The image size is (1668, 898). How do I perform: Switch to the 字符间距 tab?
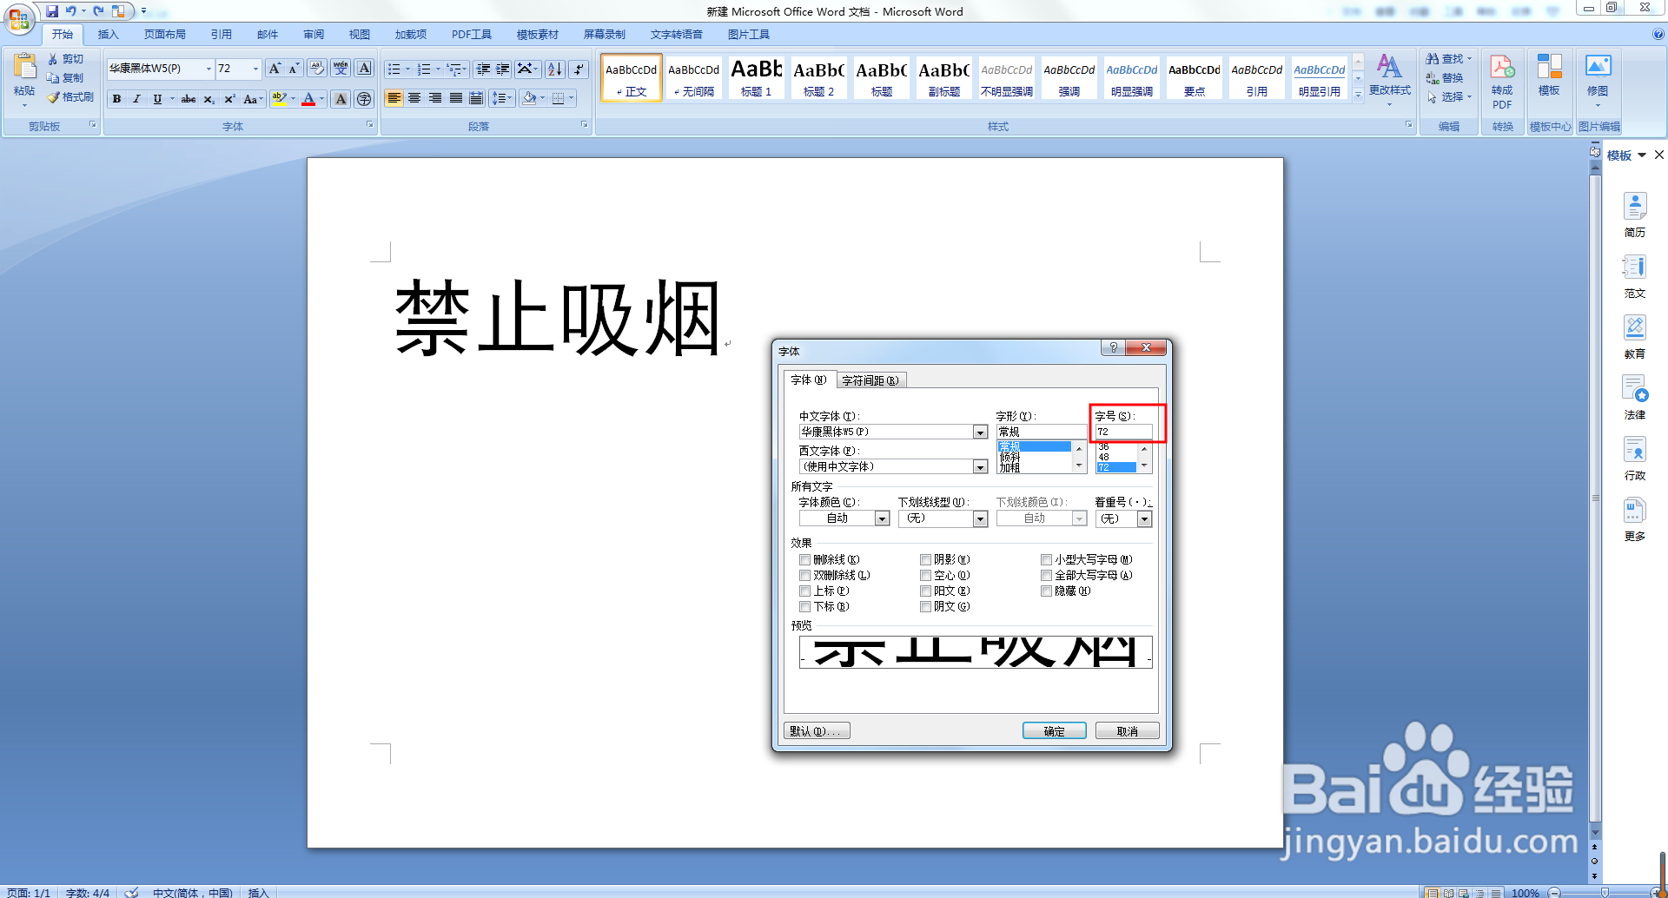(871, 380)
